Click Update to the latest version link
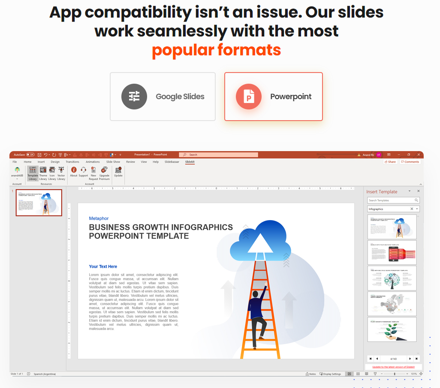Screen dimensions: 440x388 click(x=393, y=367)
